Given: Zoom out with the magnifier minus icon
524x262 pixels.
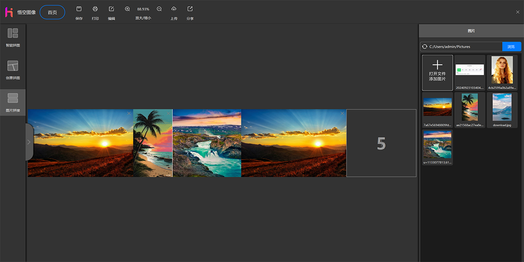Looking at the screenshot, I should click(159, 9).
